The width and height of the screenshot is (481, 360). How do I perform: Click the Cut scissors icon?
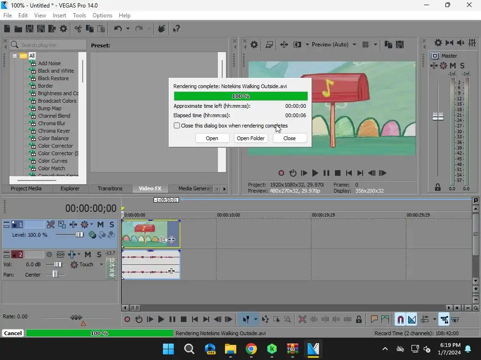[78, 29]
